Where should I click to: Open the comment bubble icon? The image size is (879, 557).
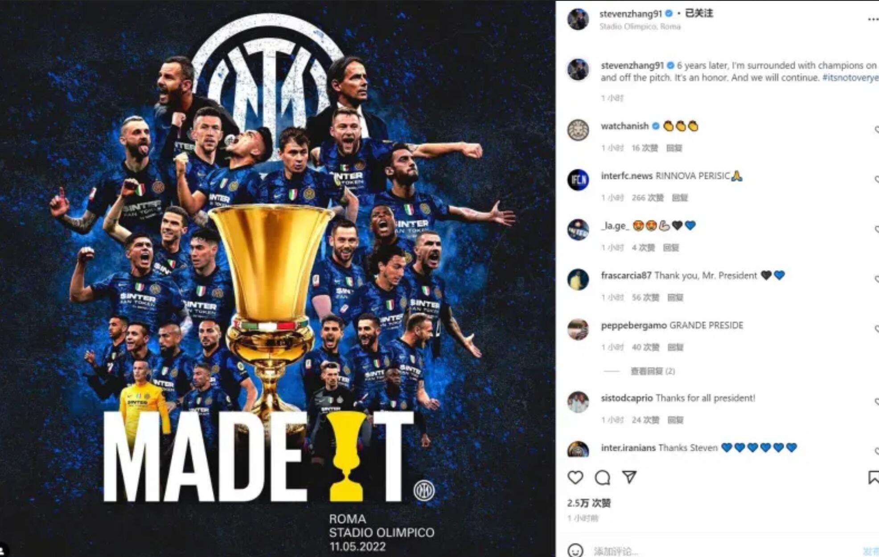pos(602,477)
